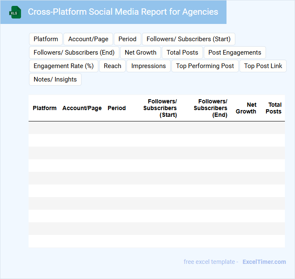Click the report title heading text
Image resolution: width=295 pixels, height=279 pixels.
click(123, 12)
